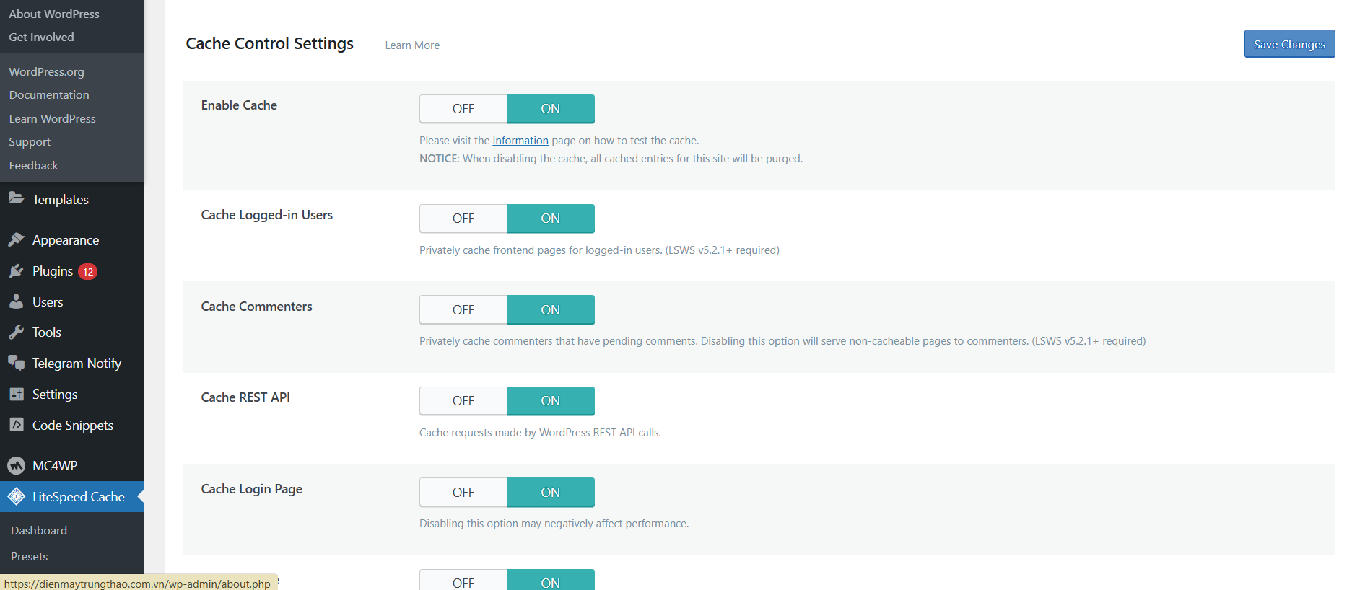The width and height of the screenshot is (1352, 590).
Task: Click the Telegram Notify chat icon
Action: [x=16, y=363]
